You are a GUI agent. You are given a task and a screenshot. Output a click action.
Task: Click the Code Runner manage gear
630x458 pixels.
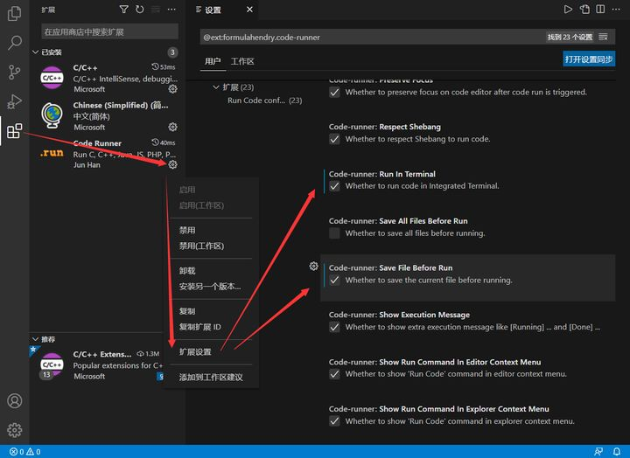coord(172,164)
